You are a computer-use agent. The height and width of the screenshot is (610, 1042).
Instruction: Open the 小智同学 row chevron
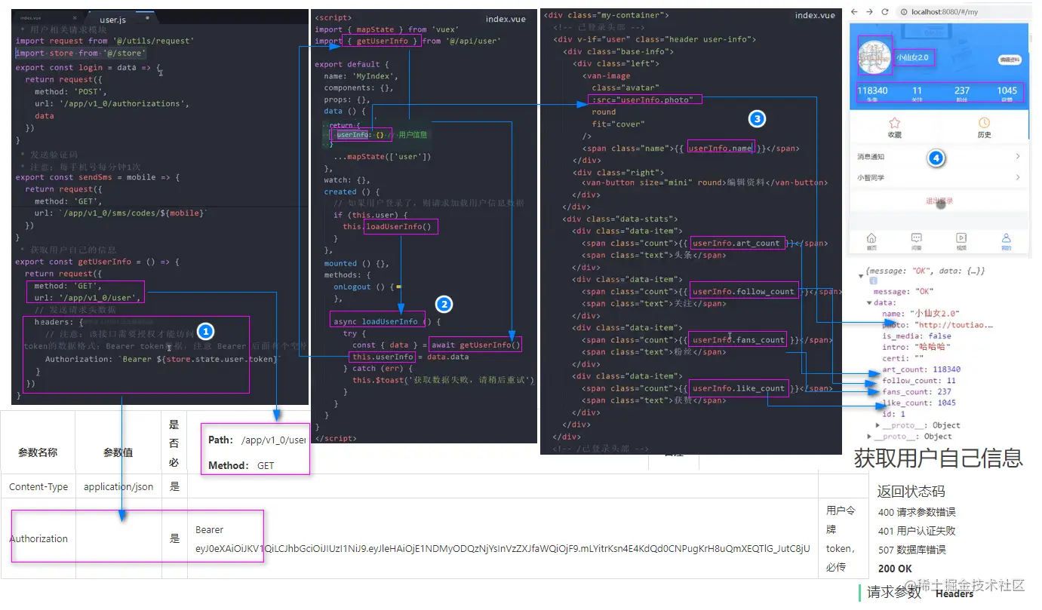(1017, 177)
